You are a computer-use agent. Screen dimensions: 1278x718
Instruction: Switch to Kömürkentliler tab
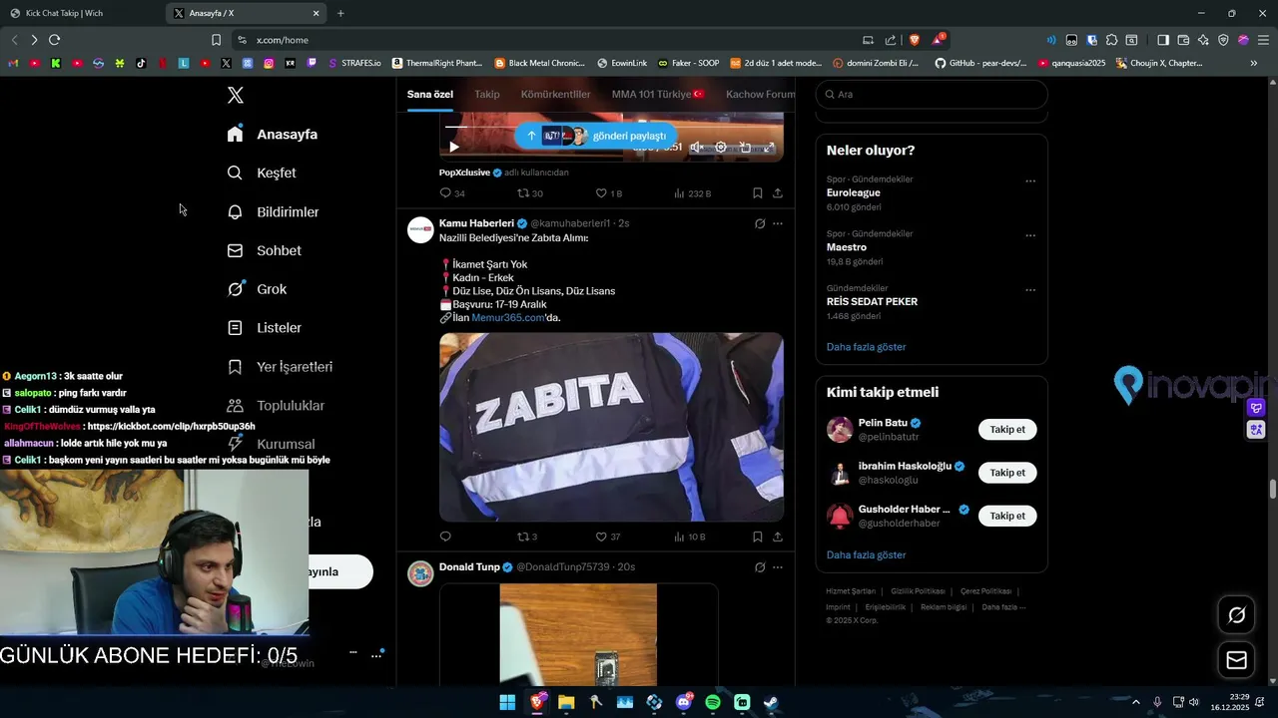click(555, 94)
